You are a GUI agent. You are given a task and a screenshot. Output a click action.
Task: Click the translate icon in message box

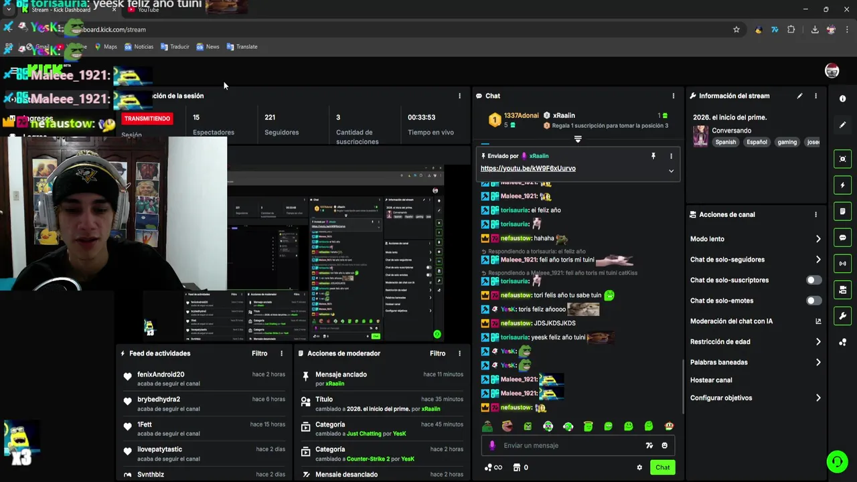(x=649, y=446)
